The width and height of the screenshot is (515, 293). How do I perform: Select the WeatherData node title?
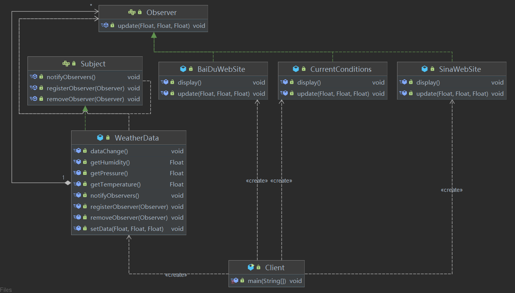137,138
